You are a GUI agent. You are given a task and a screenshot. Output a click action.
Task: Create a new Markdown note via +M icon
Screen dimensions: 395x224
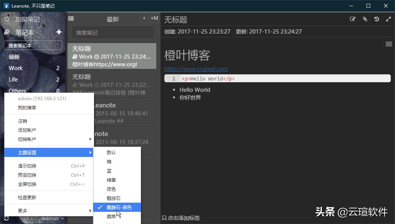154,18
